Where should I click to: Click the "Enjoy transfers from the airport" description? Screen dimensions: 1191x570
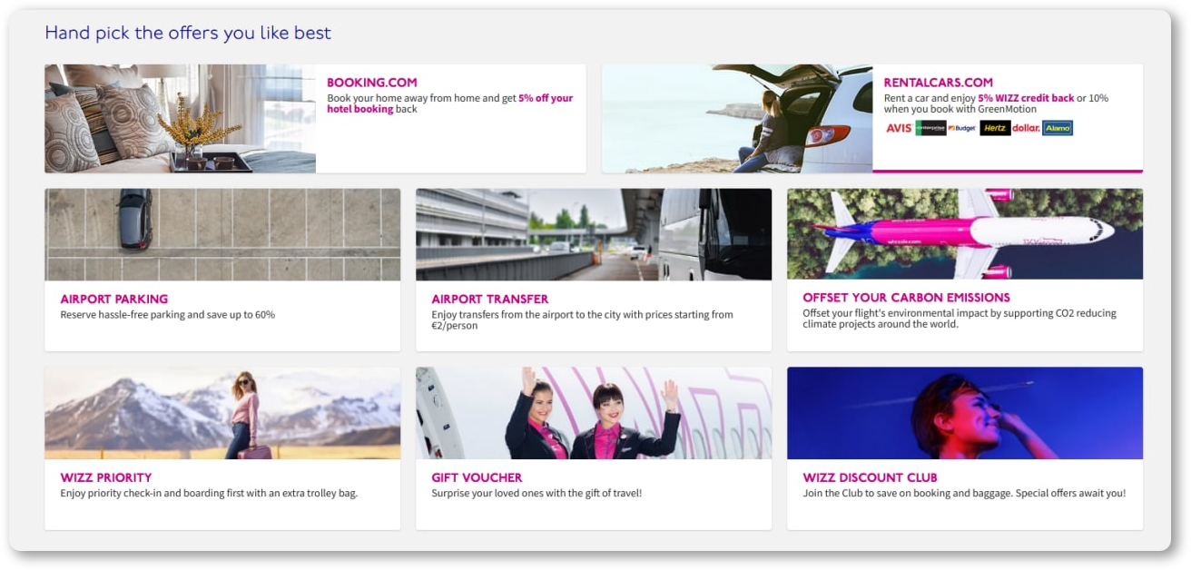[x=583, y=320]
